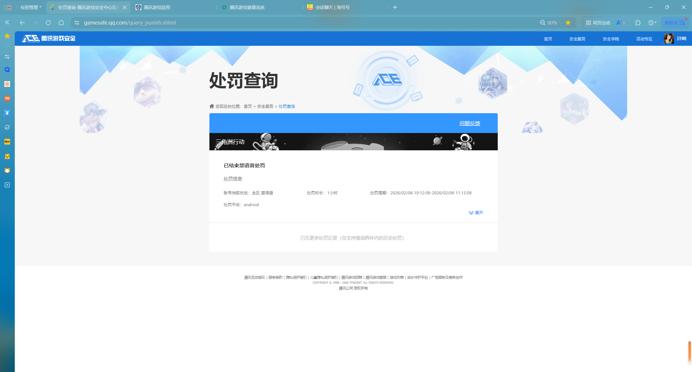Collapse the sidebar with double chevron
Image resolution: width=692 pixels, height=372 pixels.
[7, 22]
